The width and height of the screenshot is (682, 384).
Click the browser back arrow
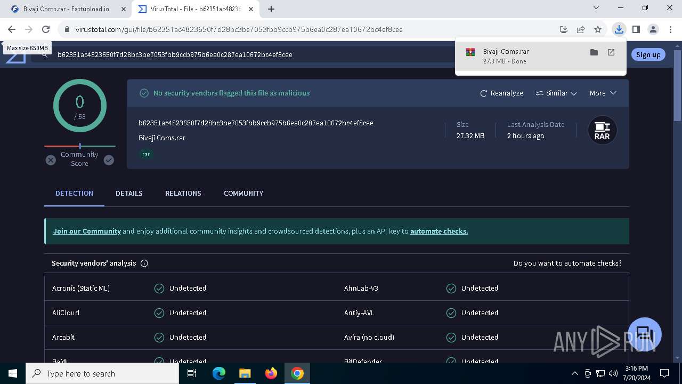12,29
